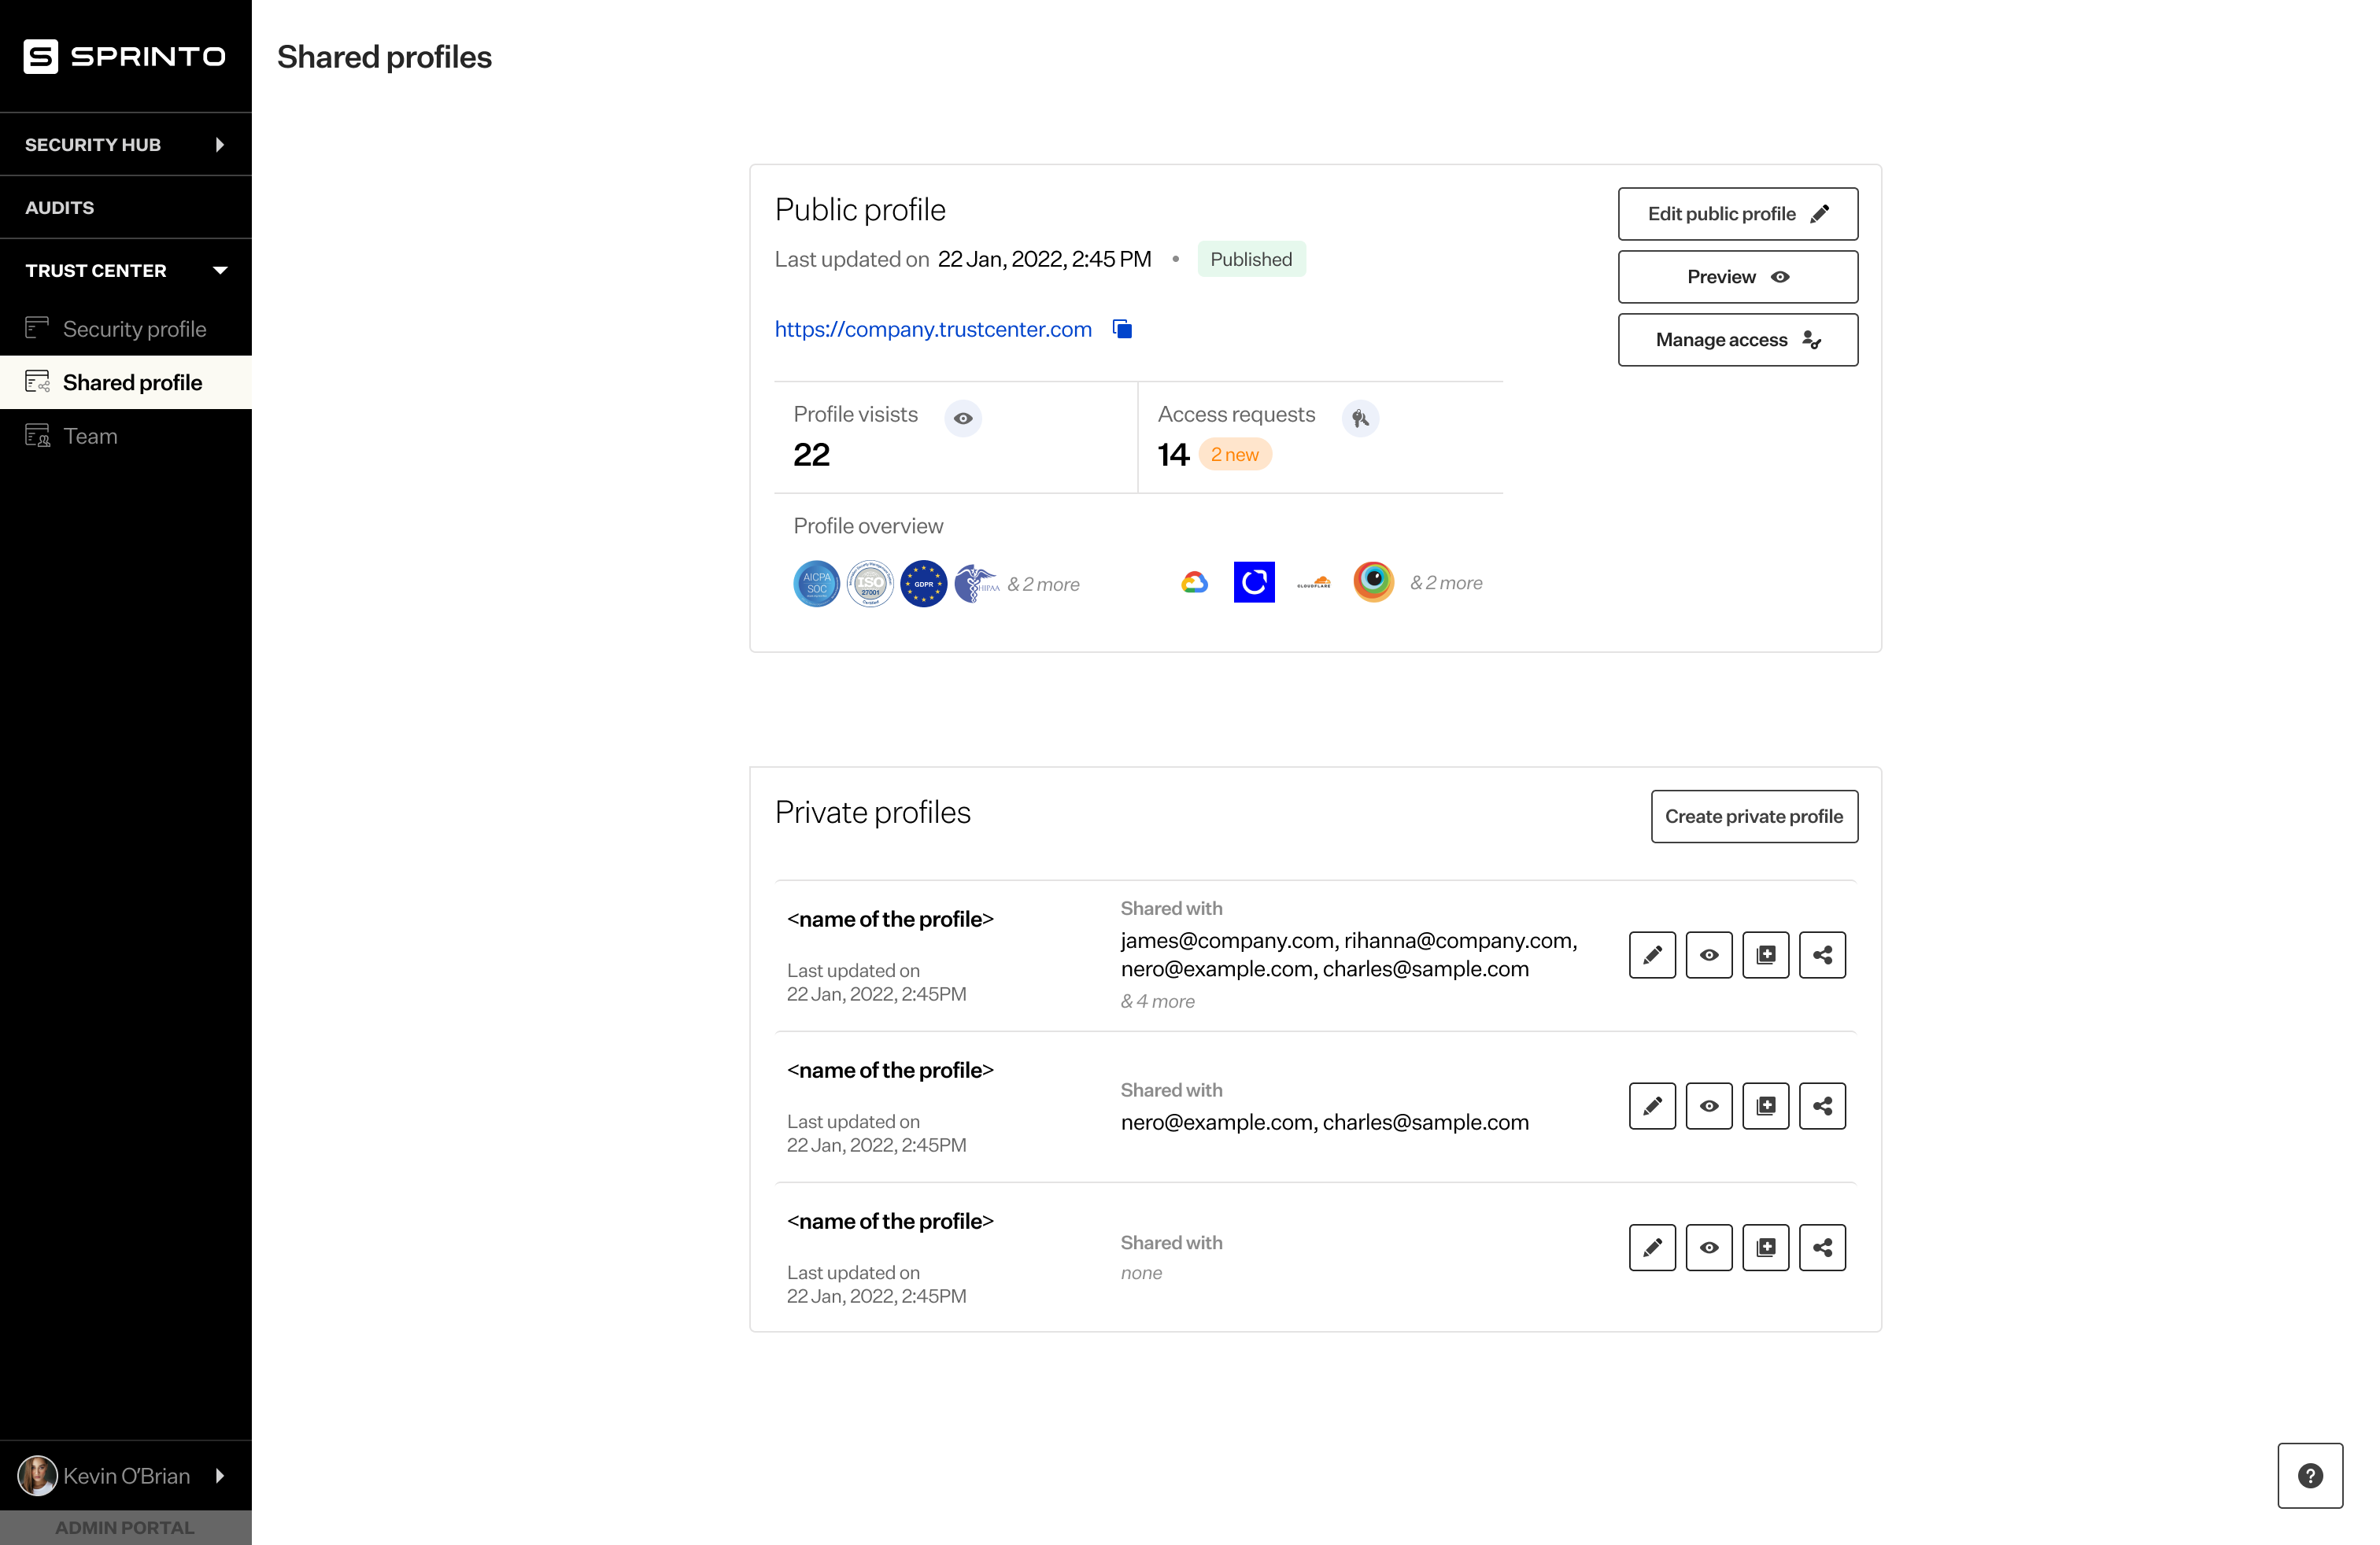Click the profile visits eye icon
This screenshot has width=2380, height=1545.
[x=962, y=418]
